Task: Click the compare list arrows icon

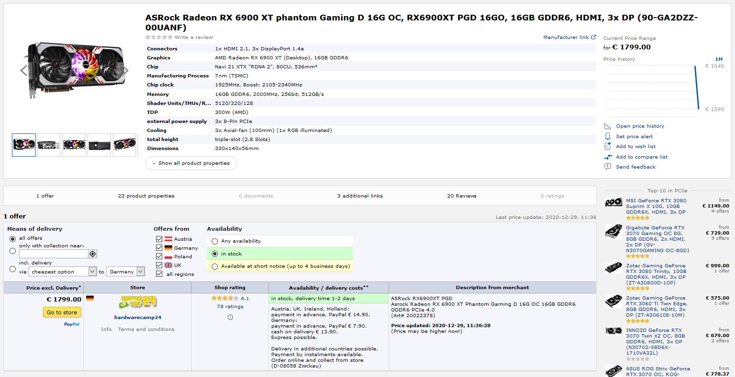Action: point(608,157)
